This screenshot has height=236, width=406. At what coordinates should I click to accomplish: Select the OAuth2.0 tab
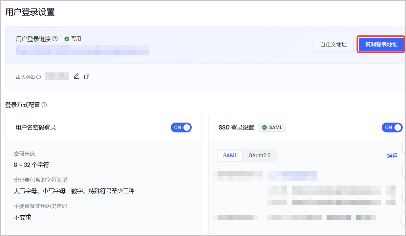click(x=259, y=156)
